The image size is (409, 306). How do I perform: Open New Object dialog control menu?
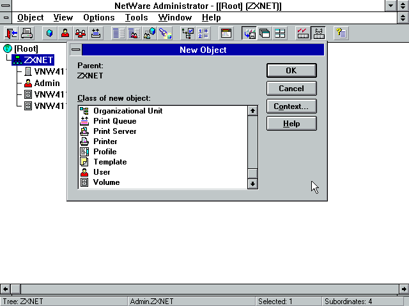pos(76,50)
